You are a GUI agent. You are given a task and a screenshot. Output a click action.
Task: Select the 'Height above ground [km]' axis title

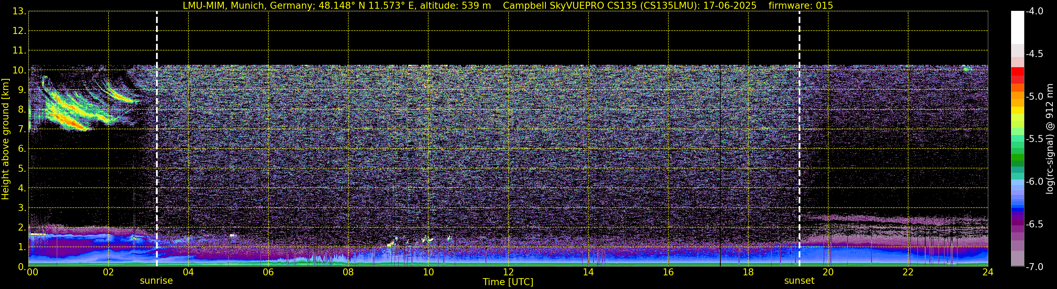tap(5, 139)
